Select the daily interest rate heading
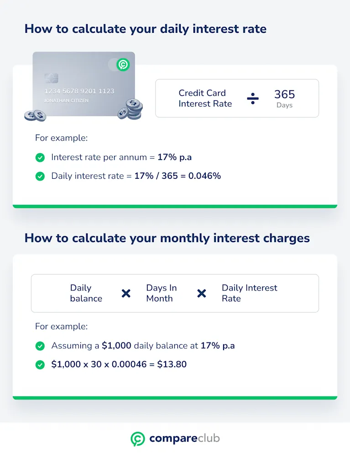350x456 pixels. 146,29
